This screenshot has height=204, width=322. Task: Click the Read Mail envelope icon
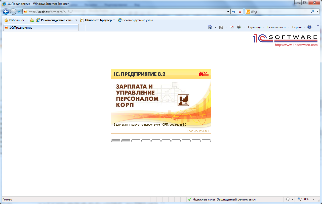pos(232,27)
